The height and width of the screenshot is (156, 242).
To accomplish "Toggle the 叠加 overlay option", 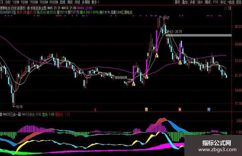I will [x=185, y=2].
